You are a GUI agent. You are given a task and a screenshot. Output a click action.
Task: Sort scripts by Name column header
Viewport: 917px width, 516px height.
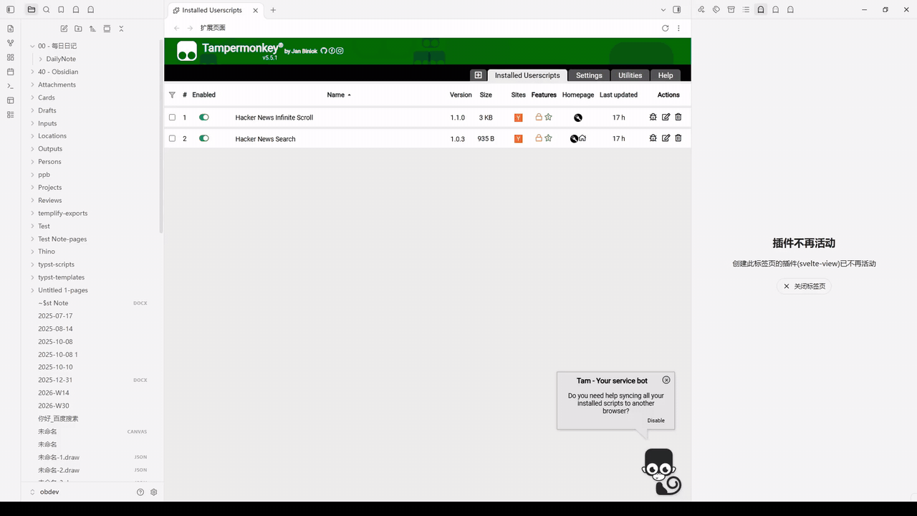click(339, 95)
